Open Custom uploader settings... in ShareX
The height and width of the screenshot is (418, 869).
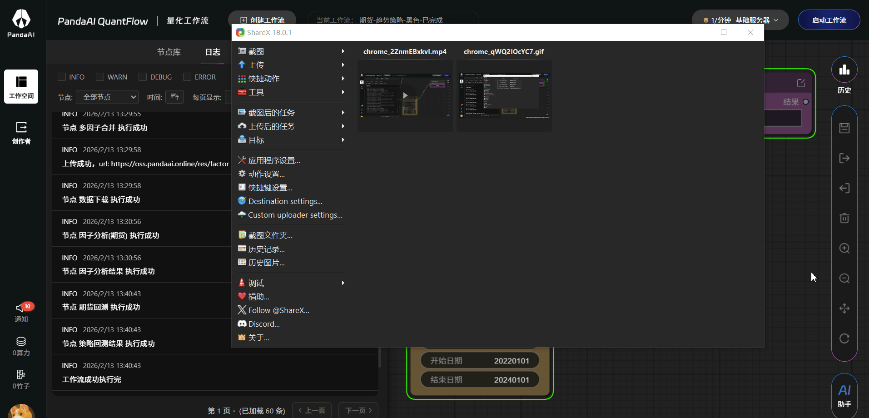pyautogui.click(x=291, y=215)
